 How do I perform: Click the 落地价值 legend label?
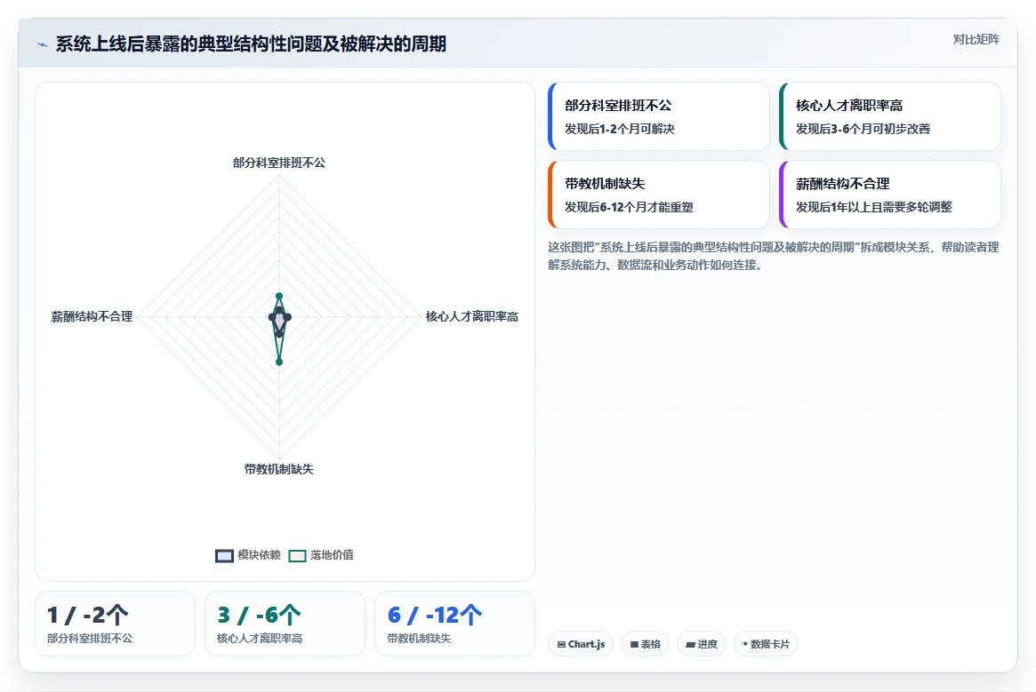332,554
